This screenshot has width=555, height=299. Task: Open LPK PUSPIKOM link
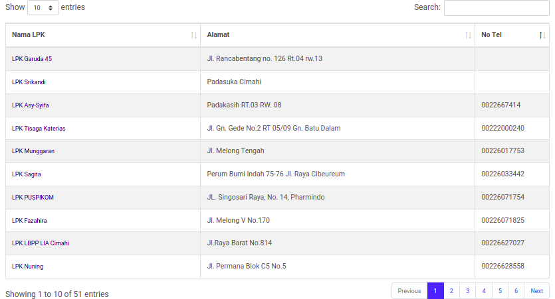[33, 198]
